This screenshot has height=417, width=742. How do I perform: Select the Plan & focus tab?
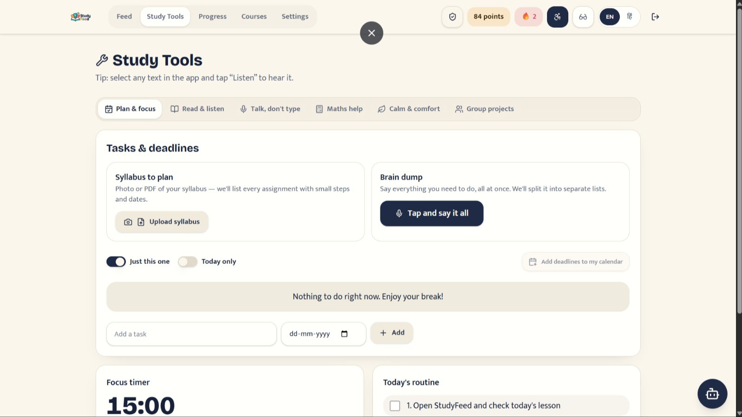tap(130, 109)
